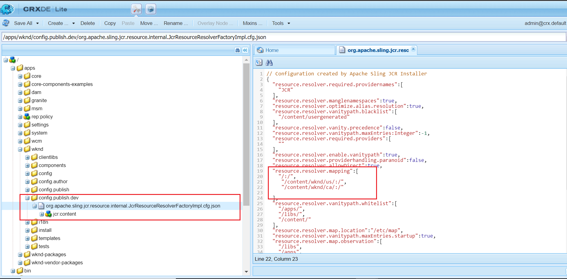Click the tree panel scroll up arrow

(246, 60)
